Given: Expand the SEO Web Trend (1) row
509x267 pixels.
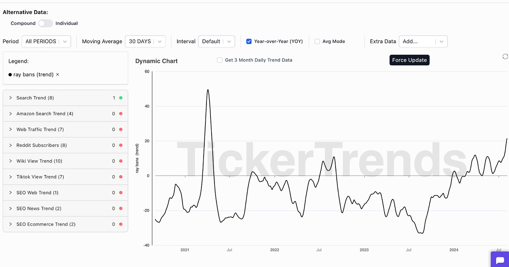Looking at the screenshot, I should tap(65, 193).
